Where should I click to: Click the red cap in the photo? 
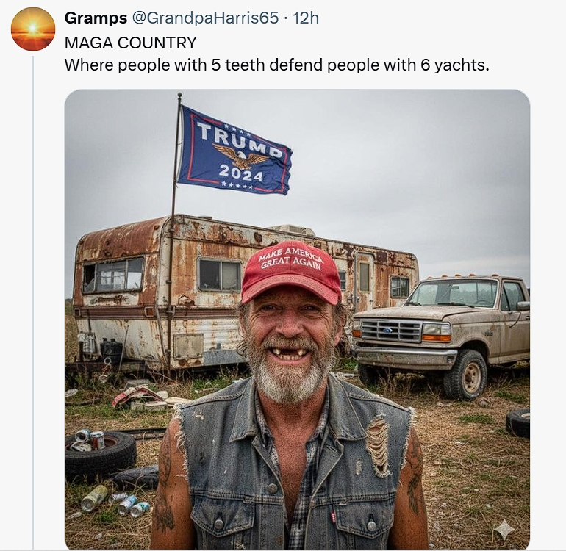pos(292,270)
